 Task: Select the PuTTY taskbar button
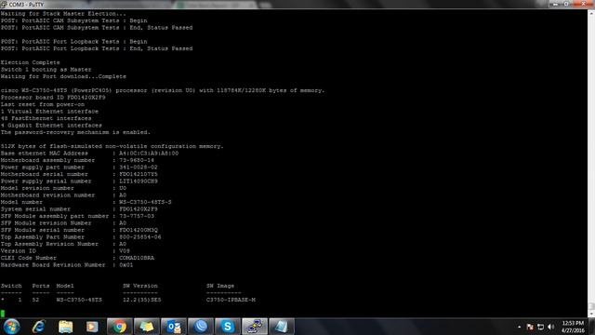[x=255, y=327]
